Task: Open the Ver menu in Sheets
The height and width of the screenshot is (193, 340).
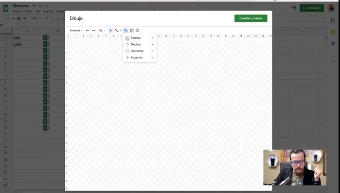Action: tap(38, 11)
